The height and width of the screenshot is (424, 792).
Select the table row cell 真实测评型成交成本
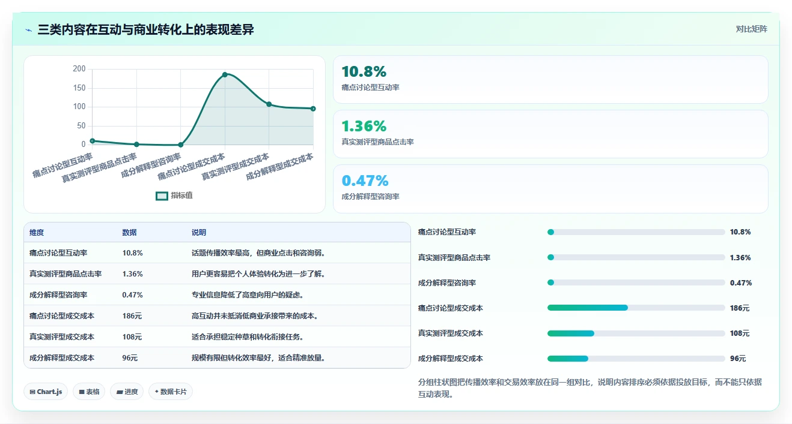click(62, 337)
